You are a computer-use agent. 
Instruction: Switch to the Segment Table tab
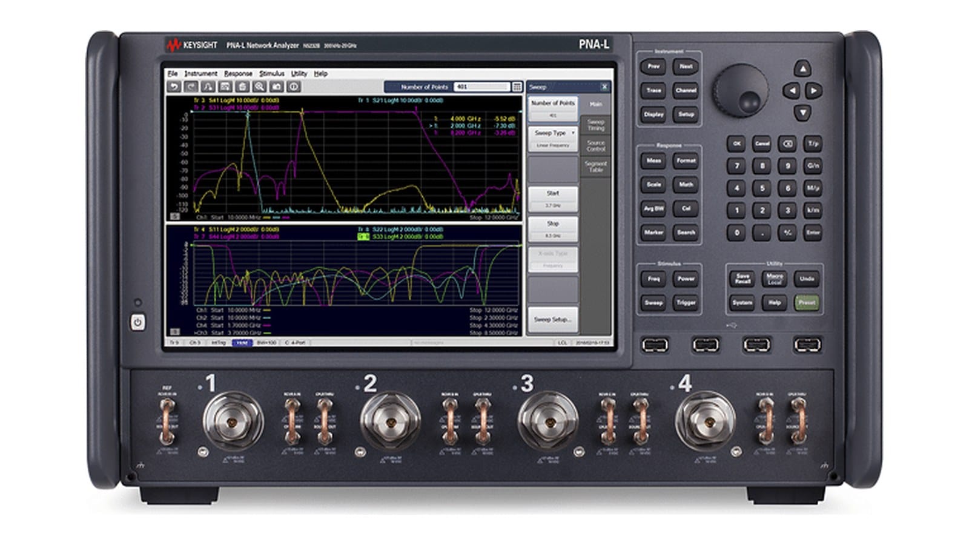pos(596,167)
